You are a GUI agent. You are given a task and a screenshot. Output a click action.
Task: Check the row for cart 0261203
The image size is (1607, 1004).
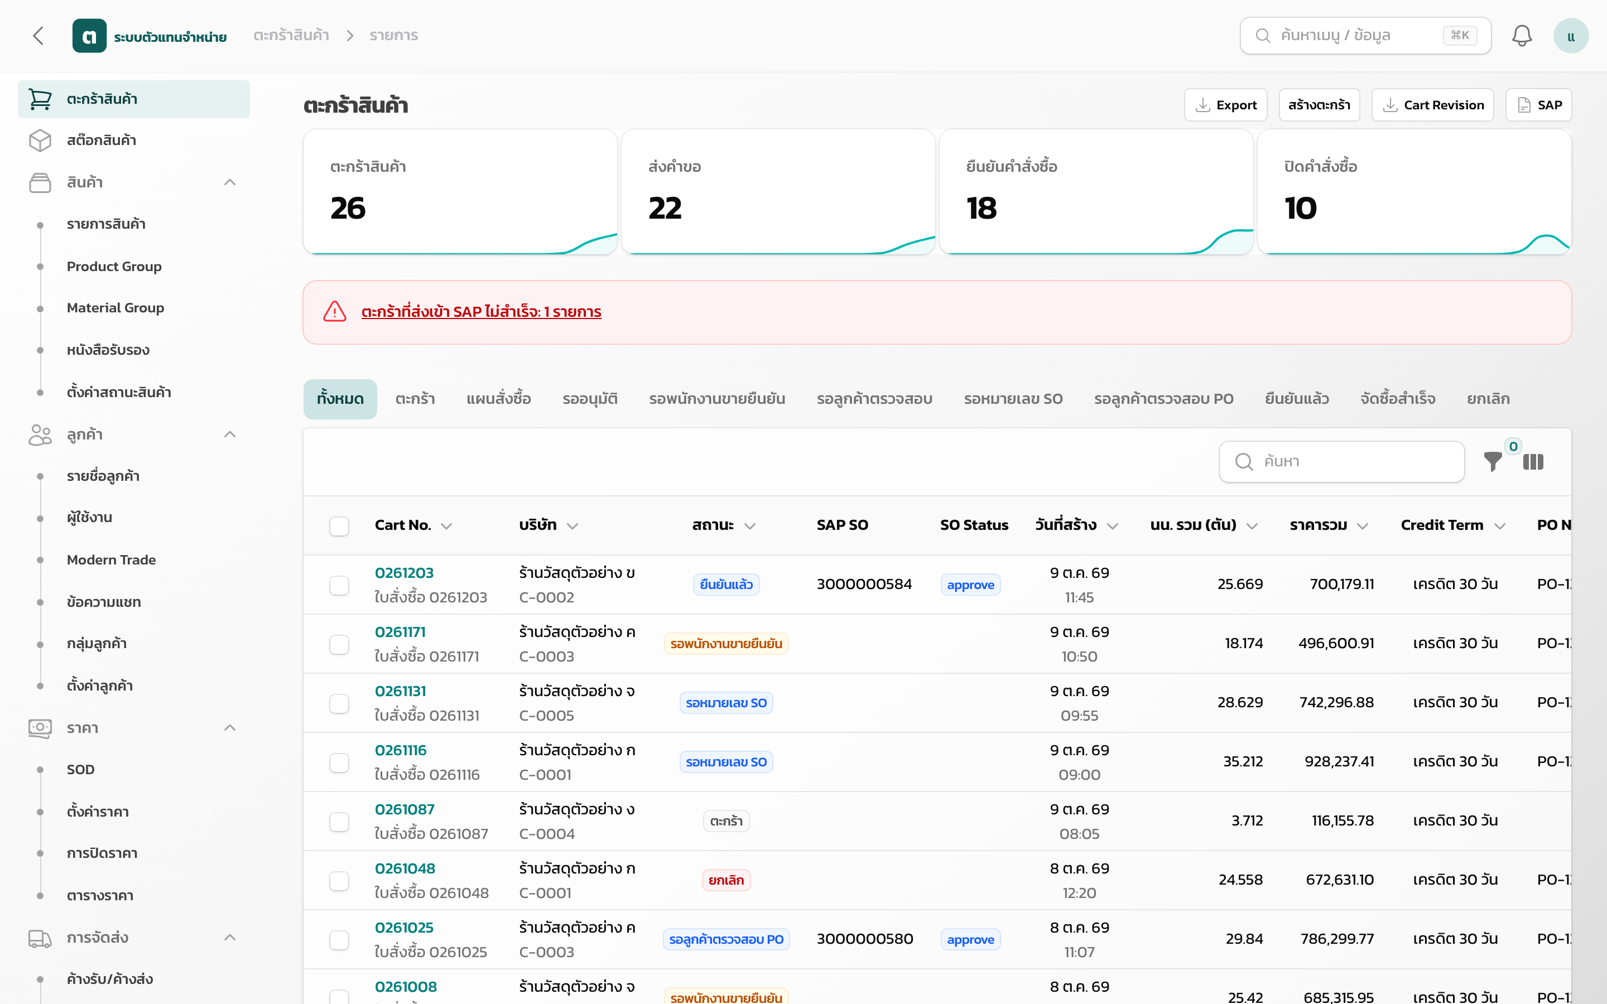coord(339,585)
